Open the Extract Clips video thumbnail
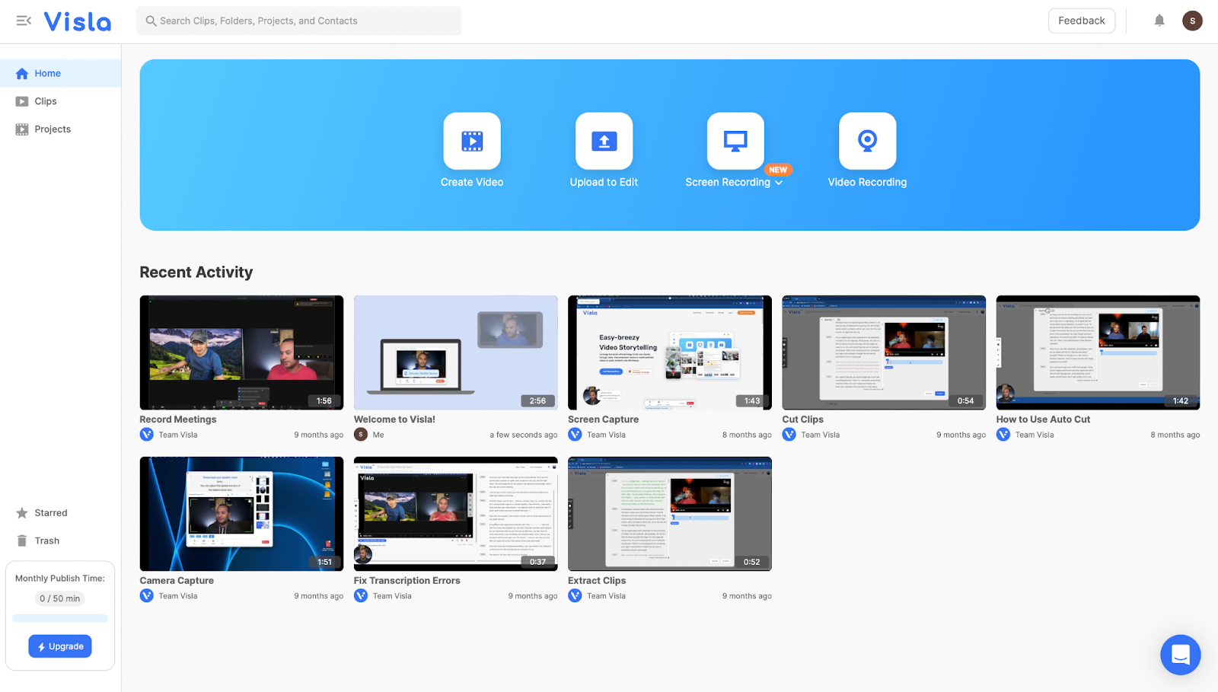The width and height of the screenshot is (1218, 692). pyautogui.click(x=670, y=514)
